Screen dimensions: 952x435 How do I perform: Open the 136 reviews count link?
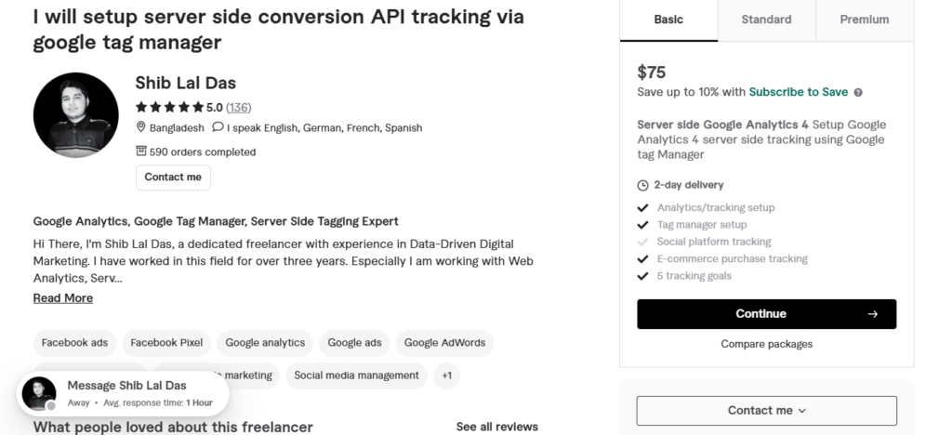[239, 108]
